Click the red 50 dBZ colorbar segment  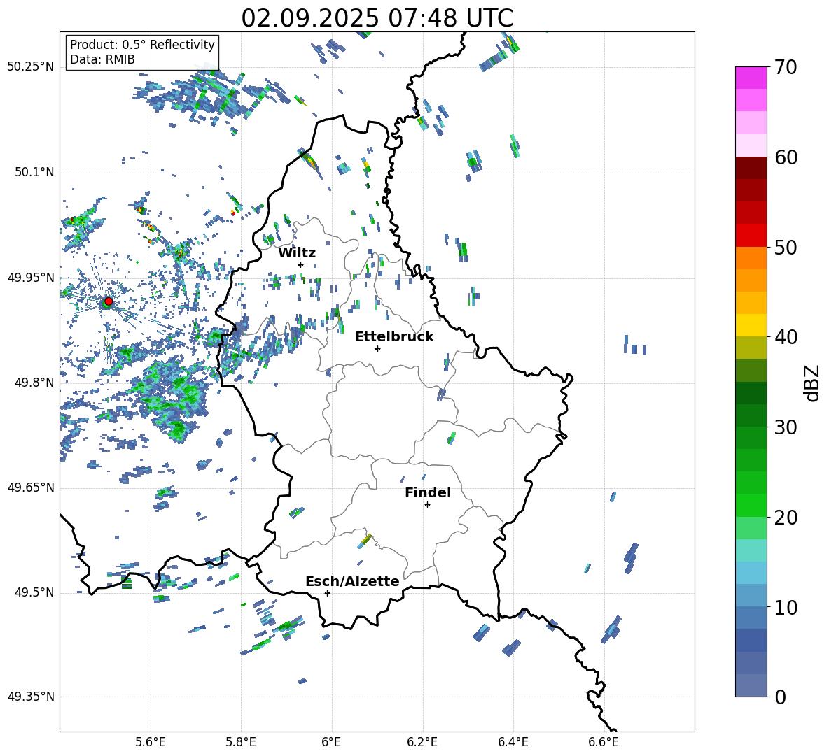tap(751, 235)
